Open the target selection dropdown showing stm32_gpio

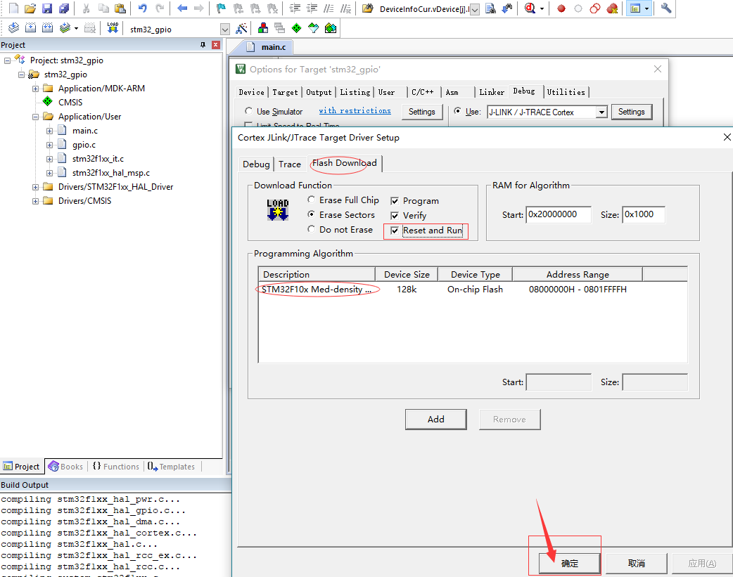[x=225, y=28]
